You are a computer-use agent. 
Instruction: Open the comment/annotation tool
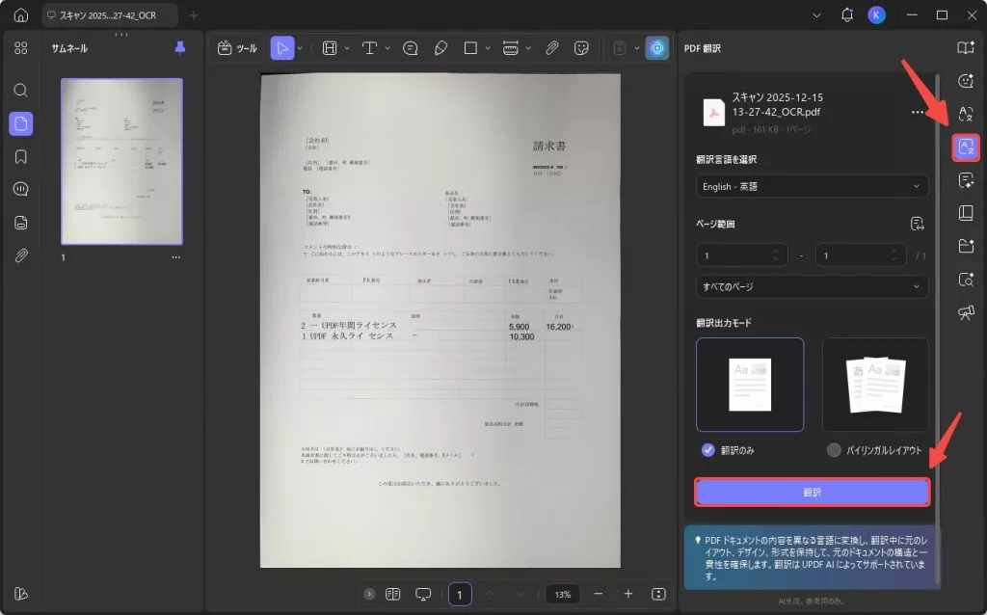coord(410,47)
